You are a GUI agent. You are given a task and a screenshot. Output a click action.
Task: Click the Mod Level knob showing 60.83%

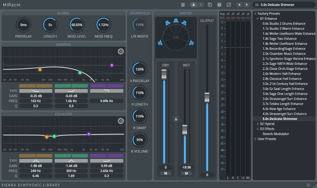pos(77,25)
